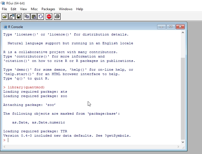Screen dimensions: 202x154
Task: Click the Load workspace toolbar icon
Action: [x=12, y=16]
